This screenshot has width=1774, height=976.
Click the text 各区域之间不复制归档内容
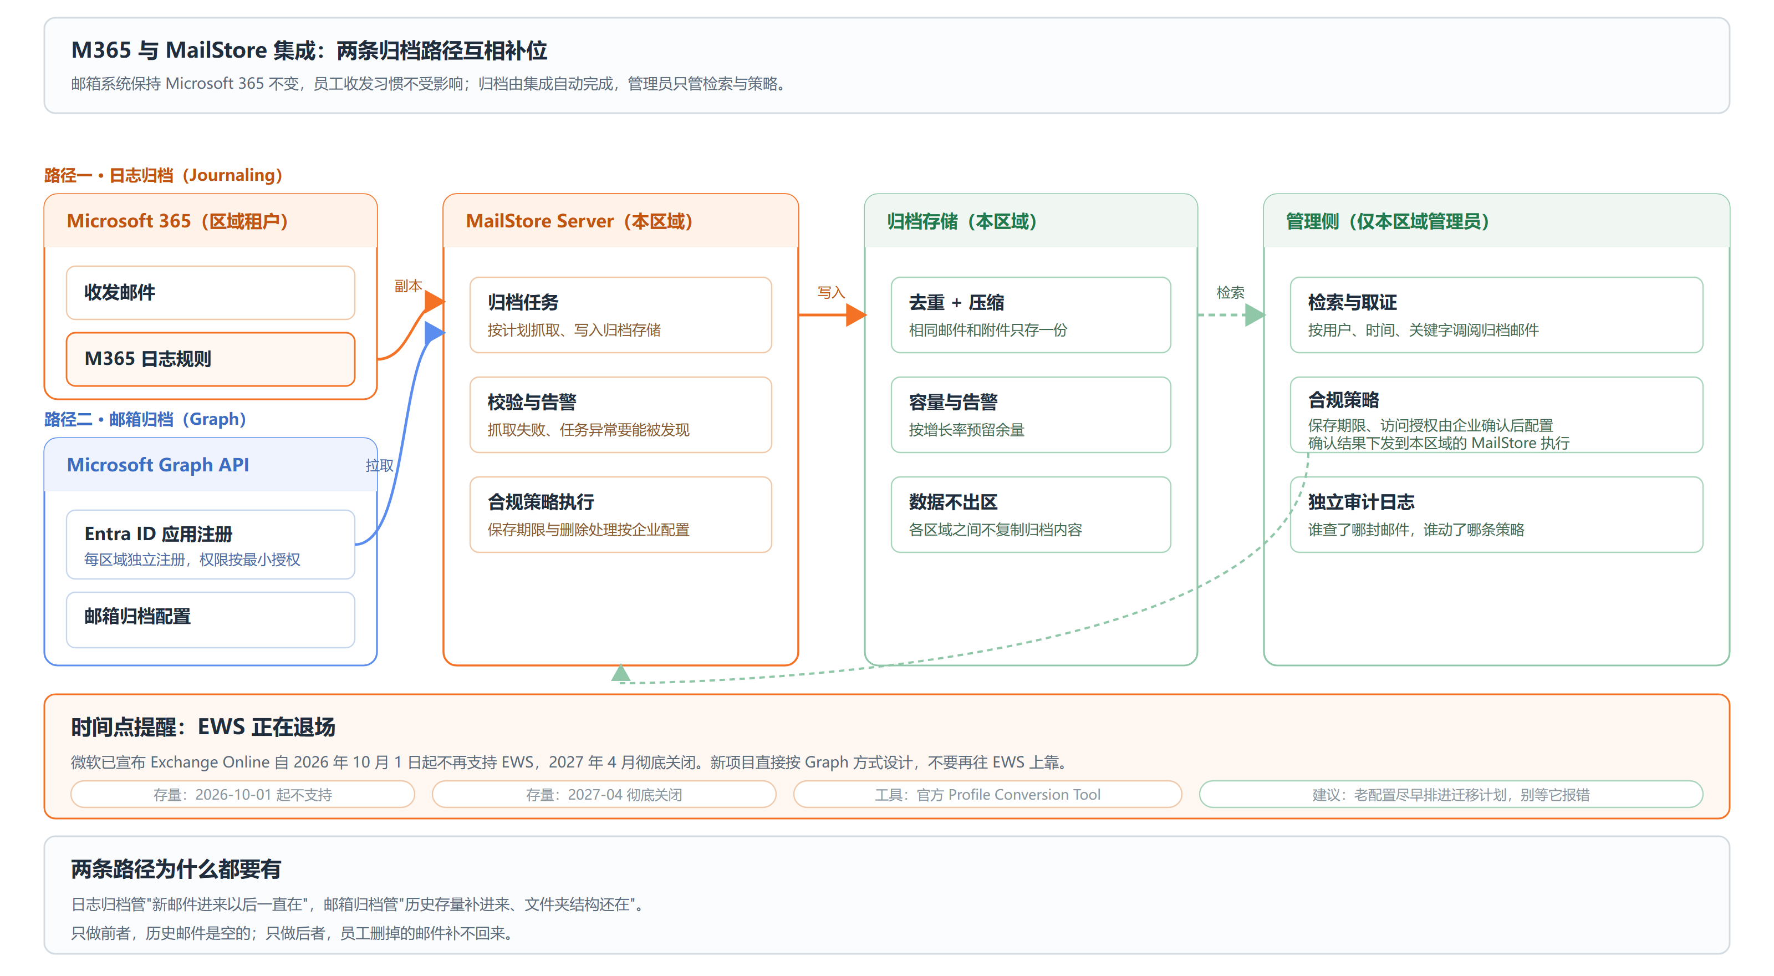tap(995, 530)
